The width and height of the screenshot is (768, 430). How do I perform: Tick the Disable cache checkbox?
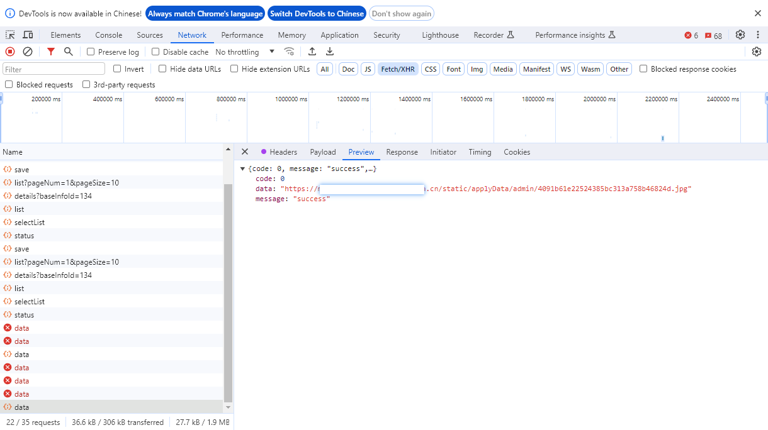(155, 52)
